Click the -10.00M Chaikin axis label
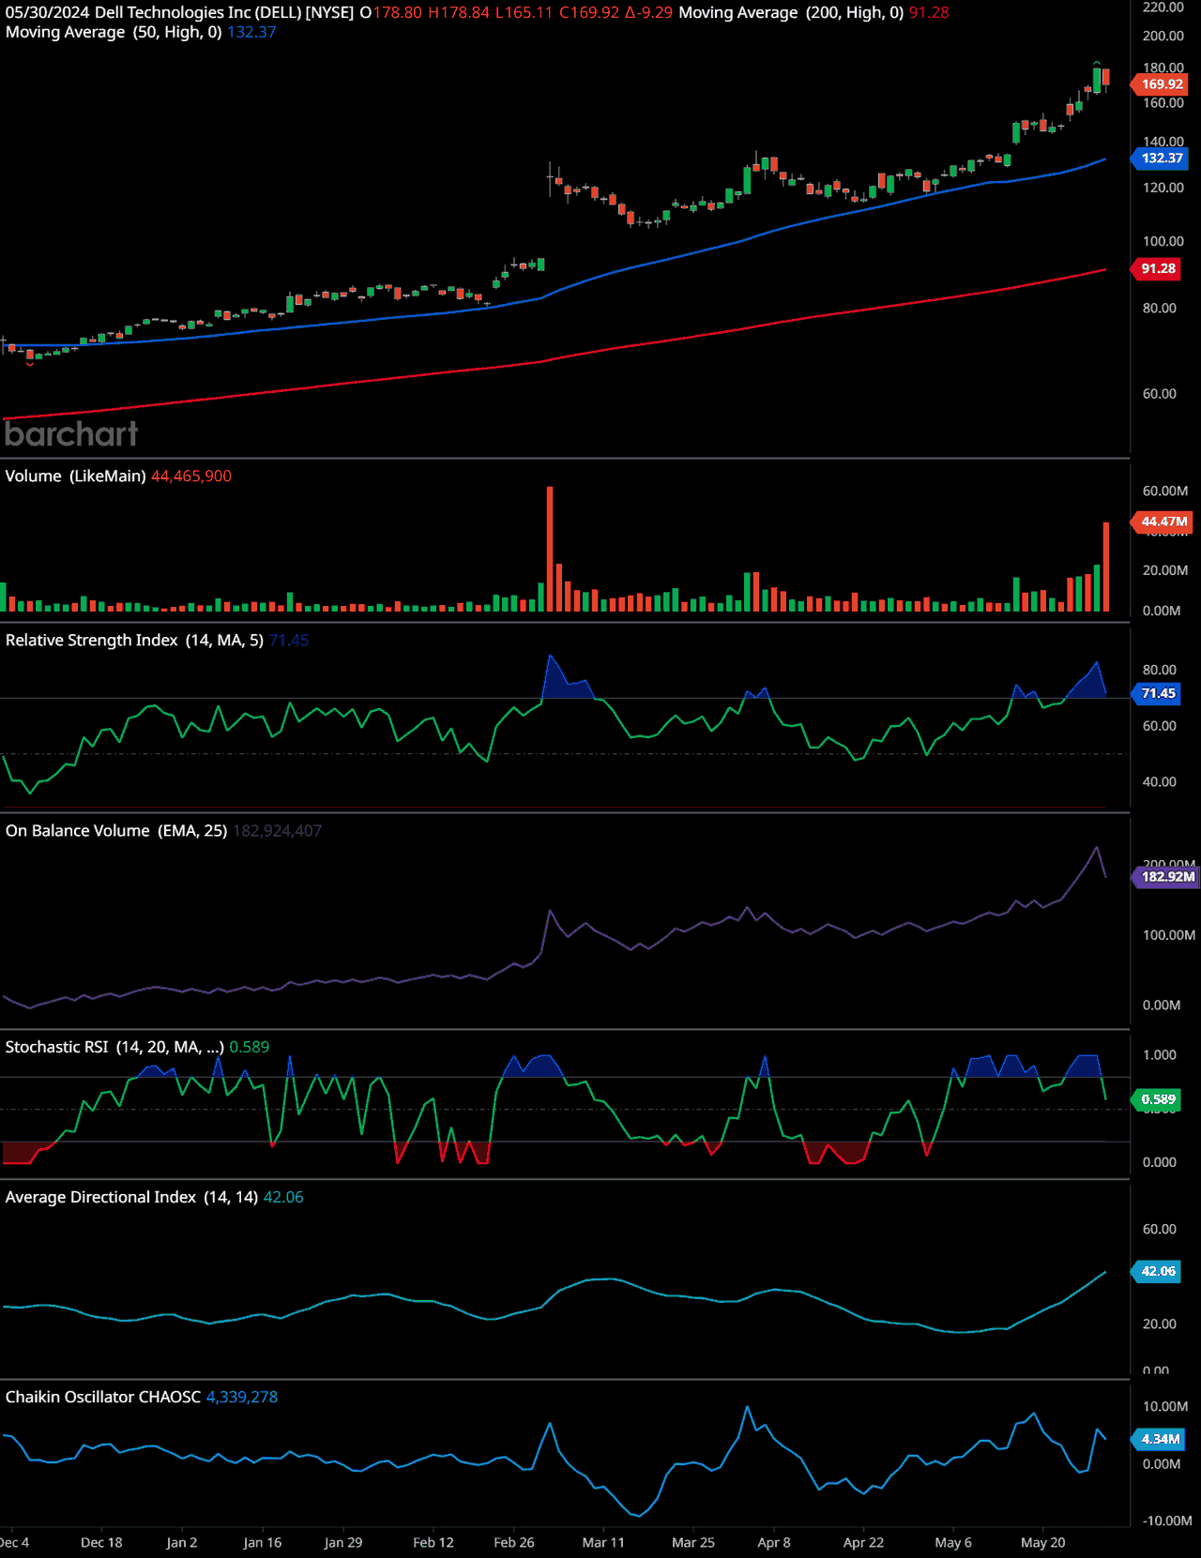The height and width of the screenshot is (1558, 1201). click(x=1167, y=1520)
